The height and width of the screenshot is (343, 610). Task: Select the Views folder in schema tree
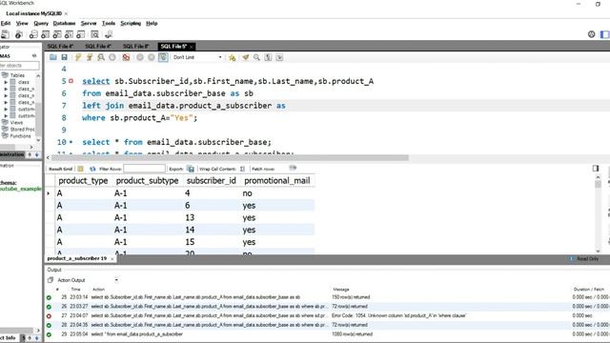tap(16, 123)
